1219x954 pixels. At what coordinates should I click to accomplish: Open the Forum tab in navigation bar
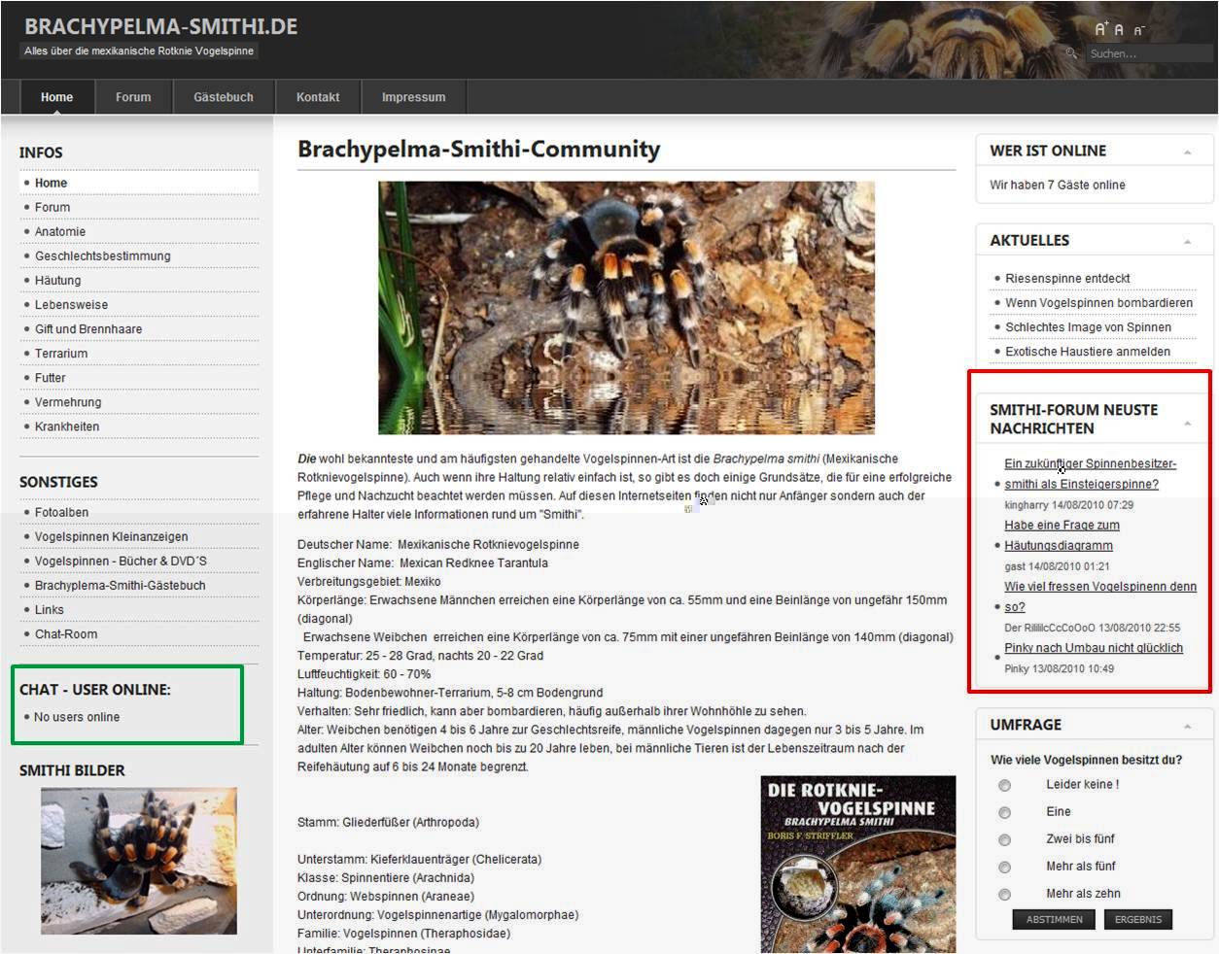[x=133, y=97]
